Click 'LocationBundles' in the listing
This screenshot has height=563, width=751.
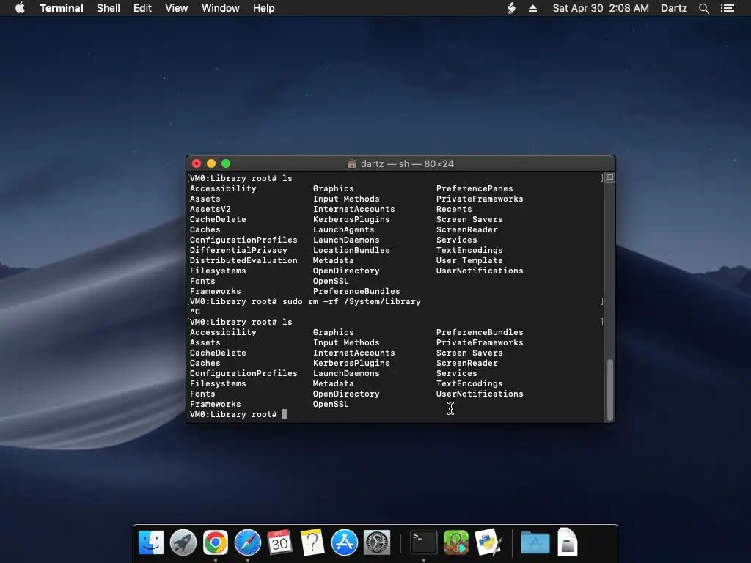351,251
